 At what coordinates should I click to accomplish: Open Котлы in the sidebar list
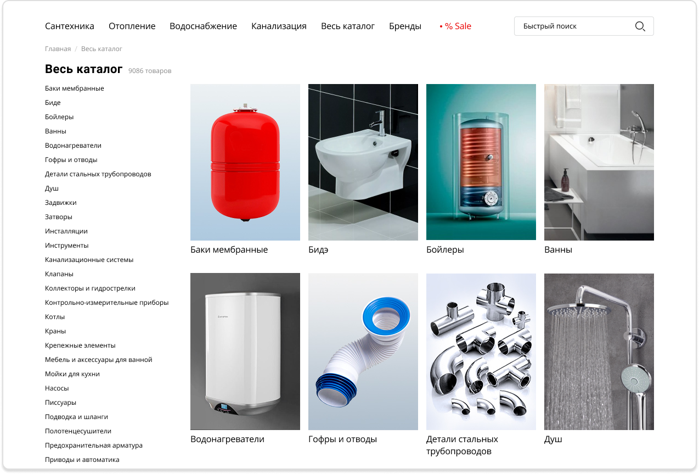[55, 317]
